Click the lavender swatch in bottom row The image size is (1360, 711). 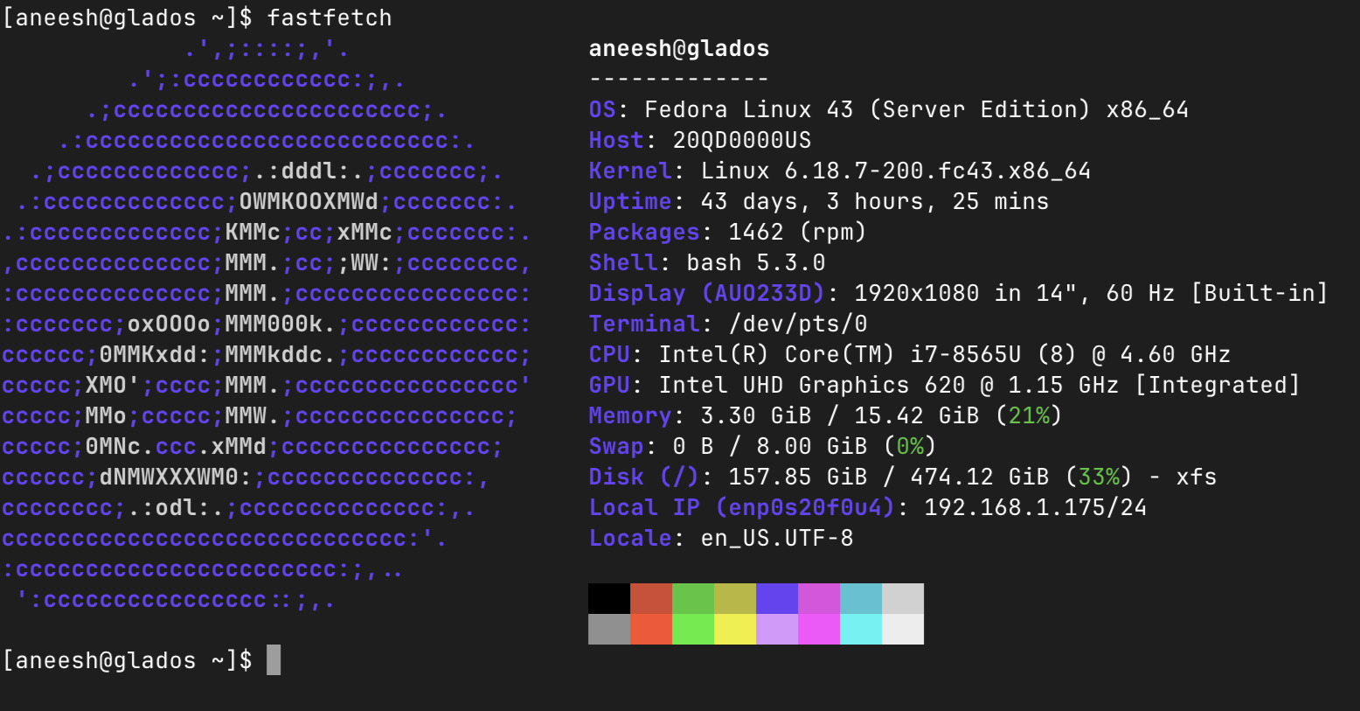tap(777, 629)
